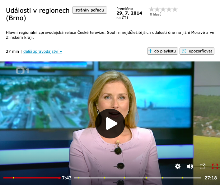
Task: Open video in pop-out window icon
Action: pyautogui.click(x=203, y=166)
